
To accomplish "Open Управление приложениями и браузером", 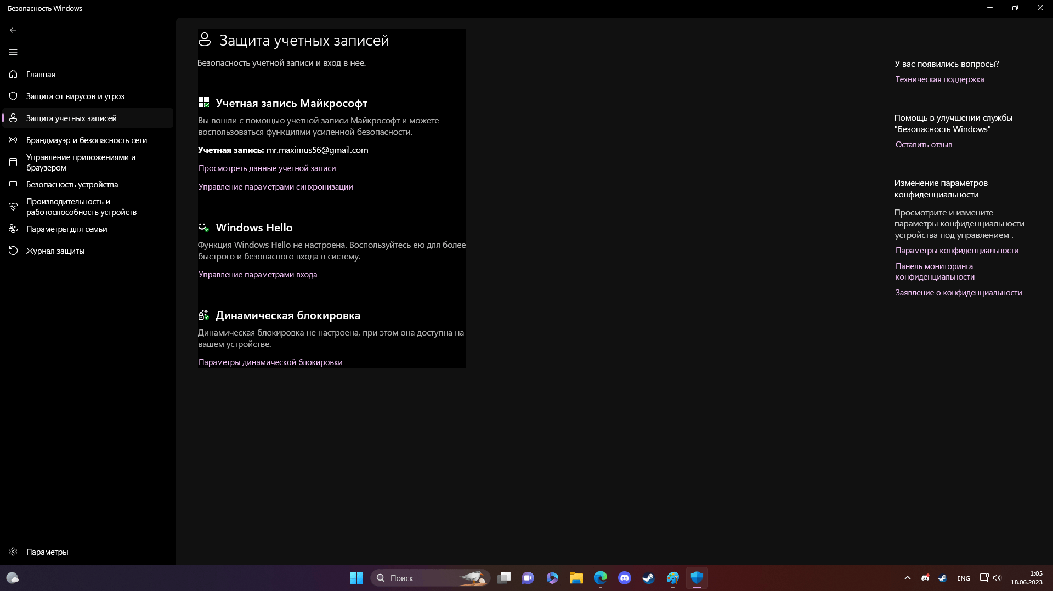I will pos(88,162).
